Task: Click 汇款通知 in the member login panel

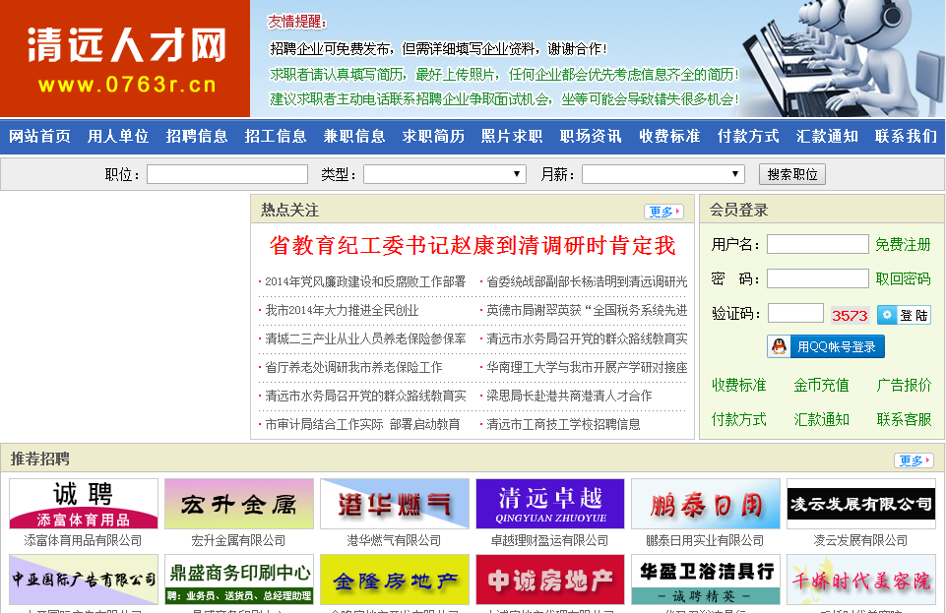Action: [x=821, y=419]
